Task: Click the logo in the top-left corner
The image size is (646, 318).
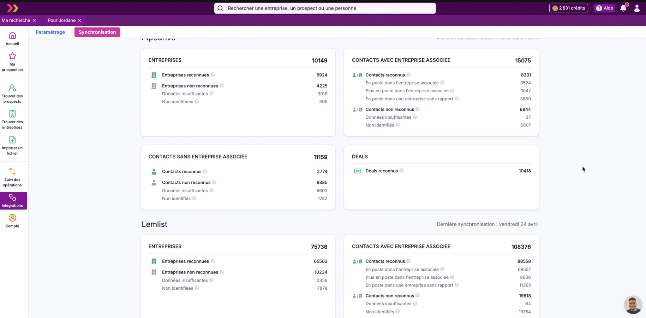Action: coord(13,8)
